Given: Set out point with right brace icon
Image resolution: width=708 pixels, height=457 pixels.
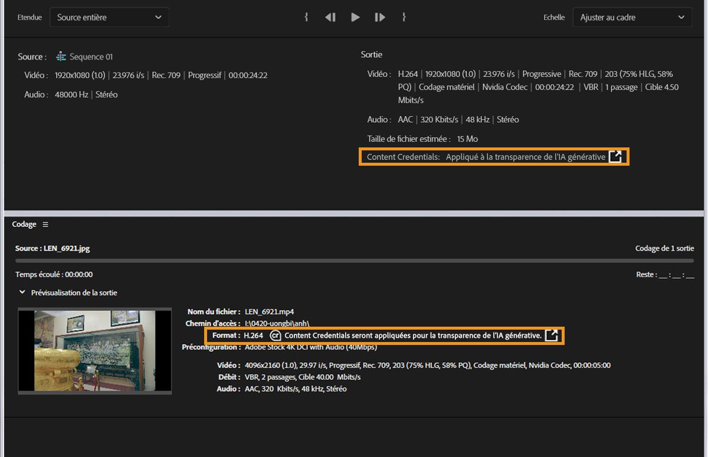Looking at the screenshot, I should tap(404, 18).
